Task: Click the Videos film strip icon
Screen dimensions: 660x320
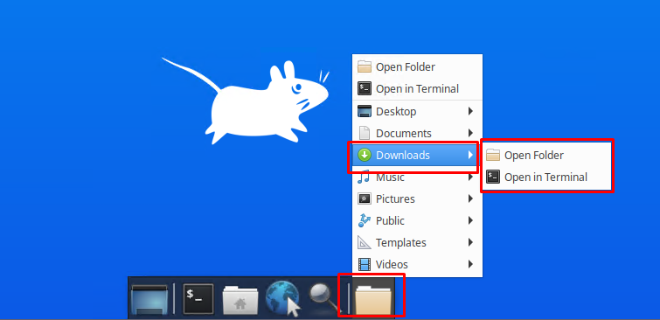Action: click(365, 264)
